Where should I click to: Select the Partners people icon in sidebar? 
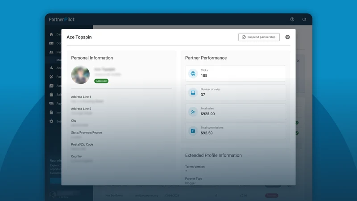(x=51, y=52)
